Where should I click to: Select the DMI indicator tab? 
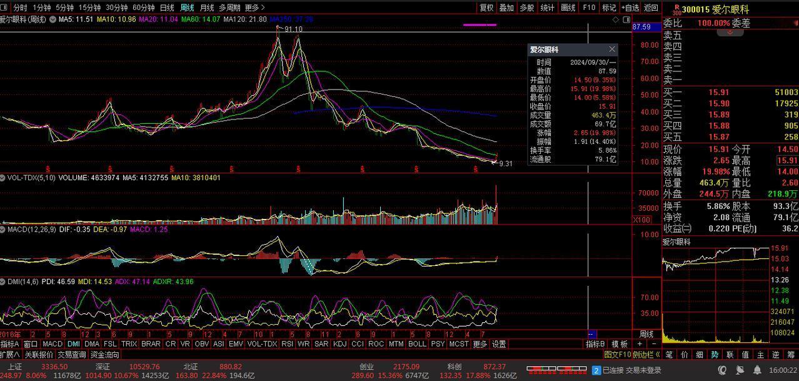(74, 344)
